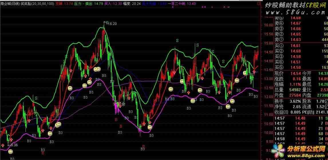Select the 买① 14.61 order row

301,46
